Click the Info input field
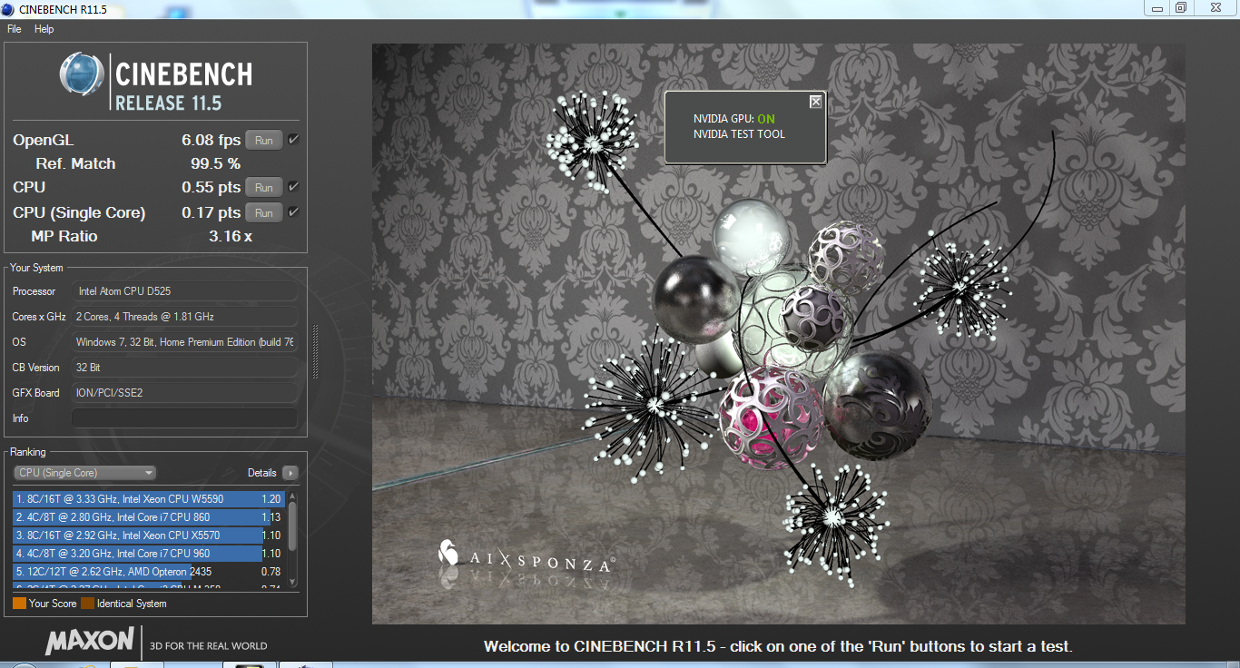 tap(184, 418)
